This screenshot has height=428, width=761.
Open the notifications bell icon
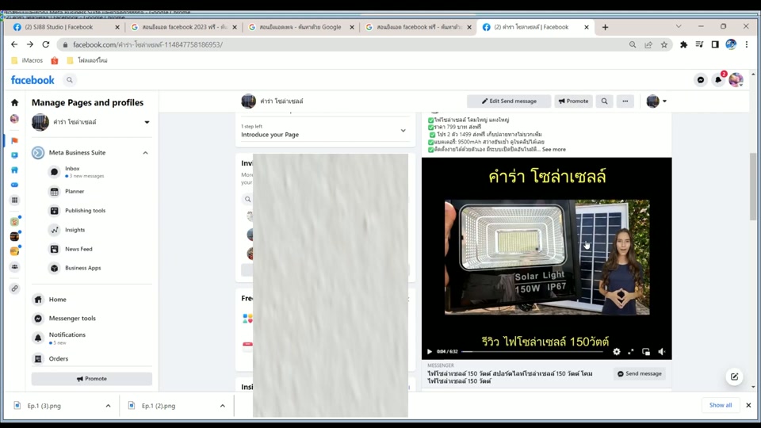[718, 80]
